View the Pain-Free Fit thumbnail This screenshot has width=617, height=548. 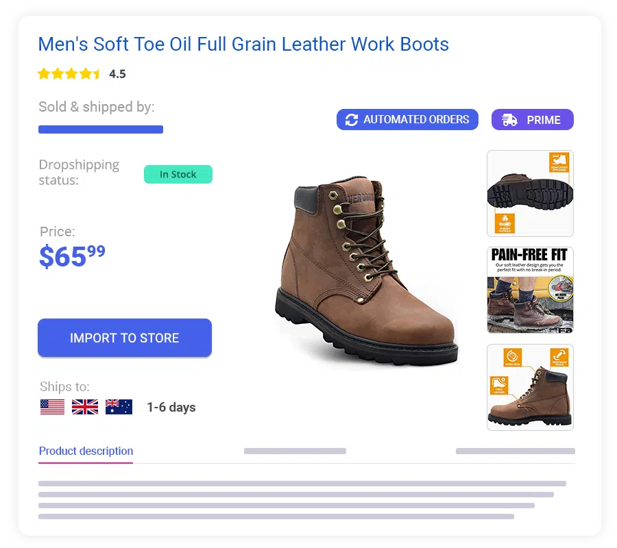click(x=530, y=290)
